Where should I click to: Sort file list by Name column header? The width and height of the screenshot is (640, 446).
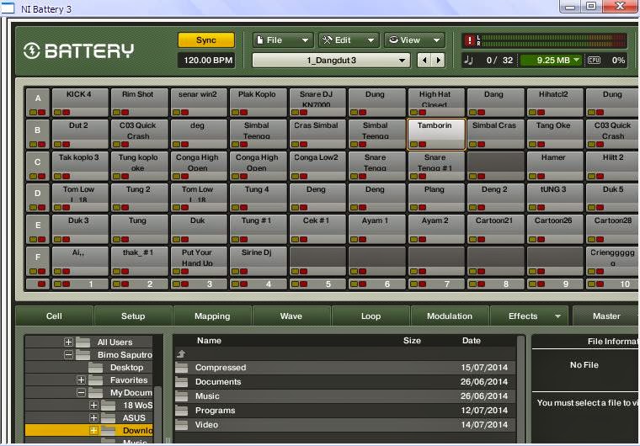click(x=209, y=341)
